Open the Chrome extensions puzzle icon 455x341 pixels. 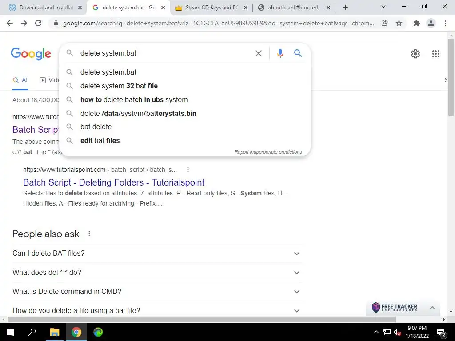(417, 23)
